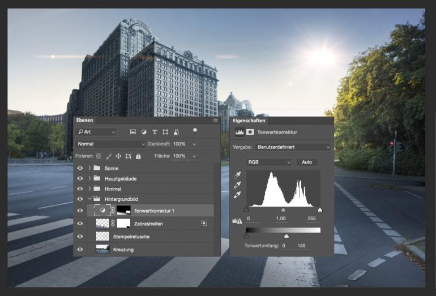Click the output black level slider handle
The image size is (436, 296).
click(x=246, y=236)
